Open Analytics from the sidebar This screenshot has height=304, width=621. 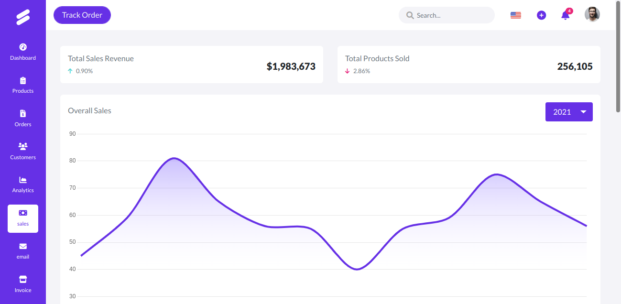[x=23, y=185]
